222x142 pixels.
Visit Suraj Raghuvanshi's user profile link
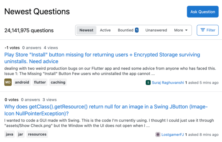click(168, 83)
